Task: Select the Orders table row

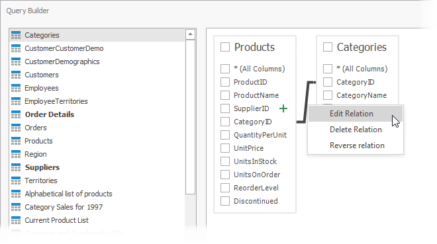Action: pos(97,128)
